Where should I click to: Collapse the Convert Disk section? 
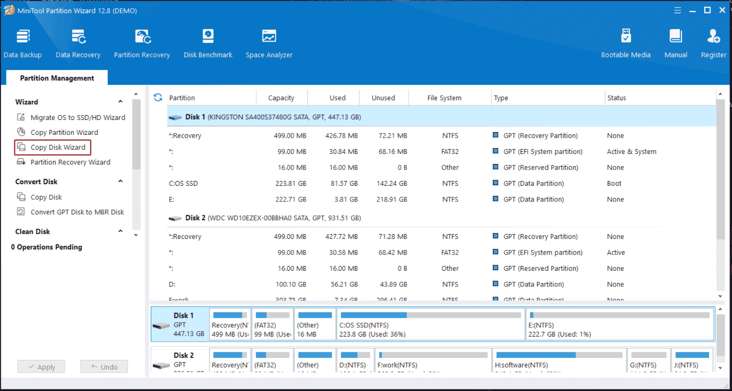pos(120,181)
